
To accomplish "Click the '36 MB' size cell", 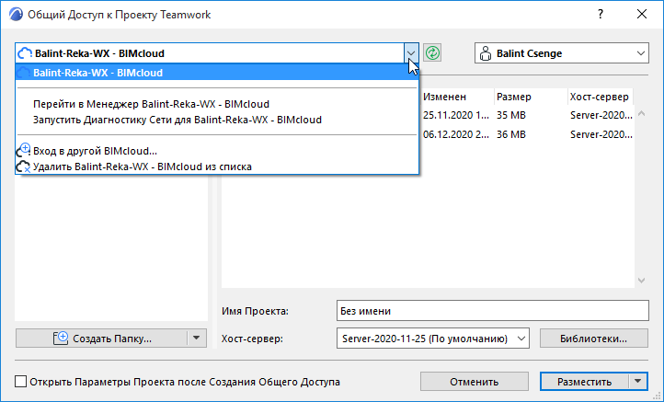I will click(x=511, y=134).
